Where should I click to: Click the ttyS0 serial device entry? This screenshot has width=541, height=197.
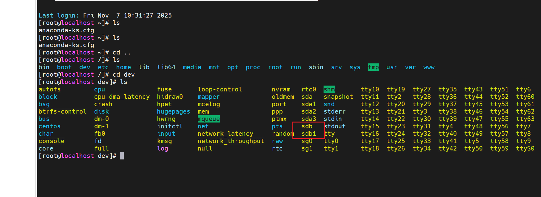click(525, 149)
